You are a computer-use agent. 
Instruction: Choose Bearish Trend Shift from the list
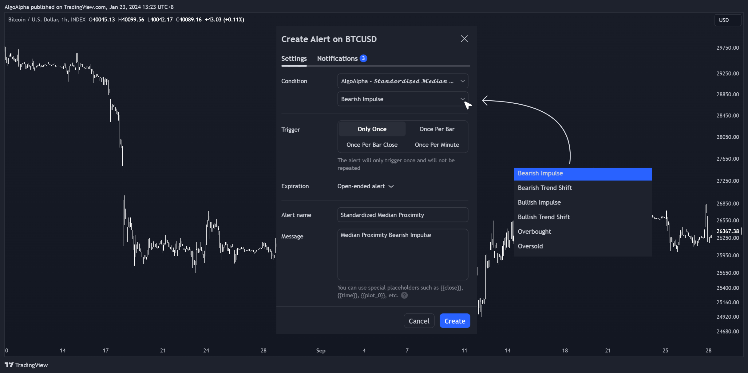coord(583,188)
